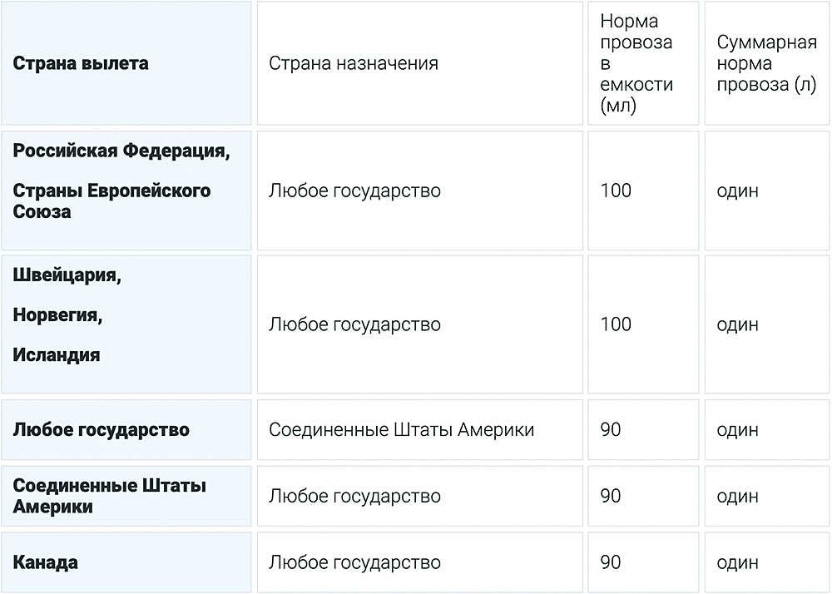This screenshot has height=594, width=832.
Task: Select the 100 value in the Российская Федерация row
Action: [x=616, y=191]
